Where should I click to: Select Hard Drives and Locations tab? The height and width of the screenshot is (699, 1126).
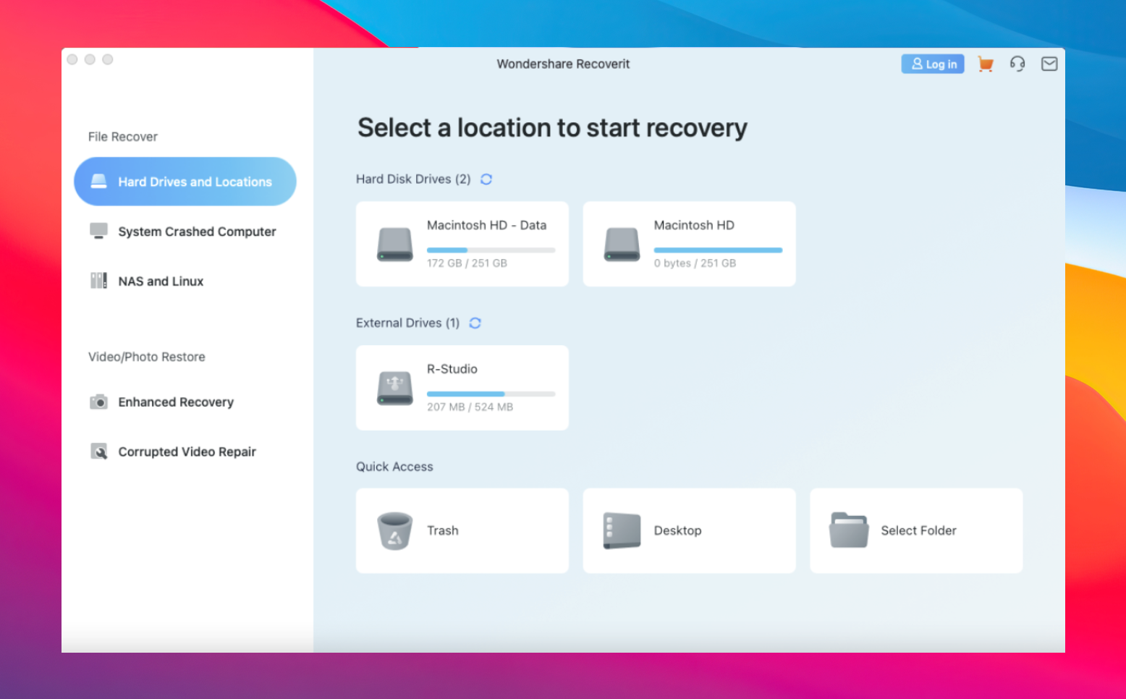click(185, 182)
